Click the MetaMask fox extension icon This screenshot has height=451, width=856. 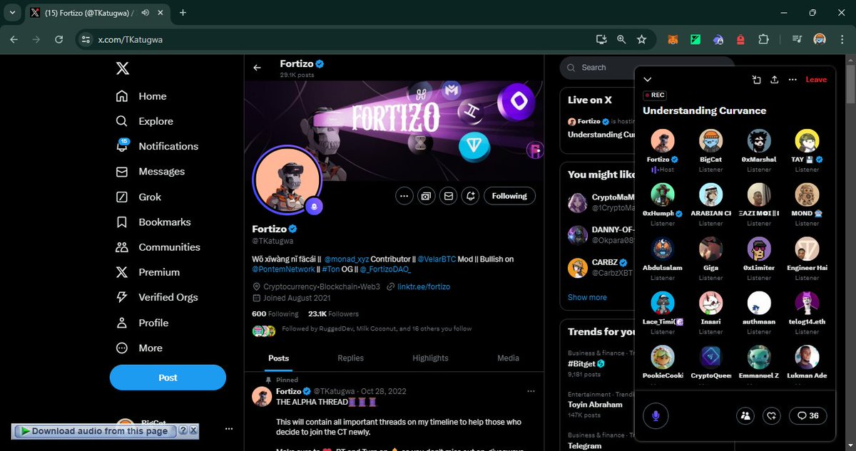click(x=673, y=40)
